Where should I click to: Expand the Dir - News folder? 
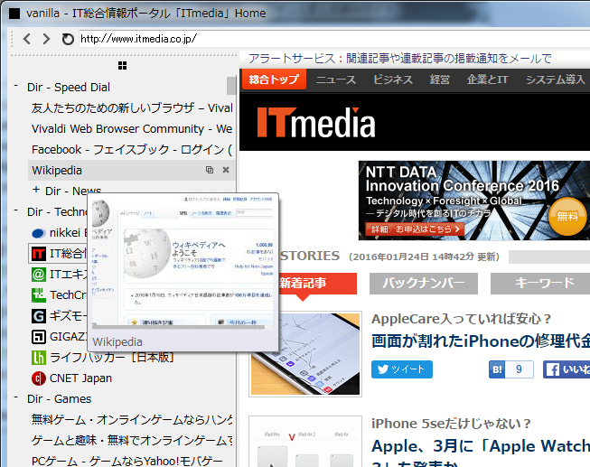(36, 190)
